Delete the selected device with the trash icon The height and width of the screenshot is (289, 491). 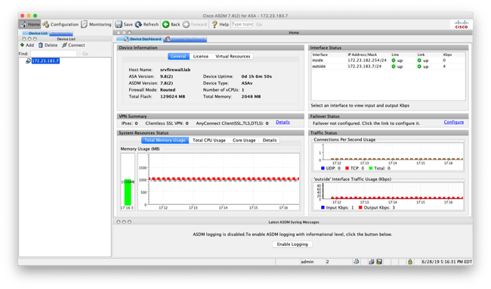tap(48, 45)
